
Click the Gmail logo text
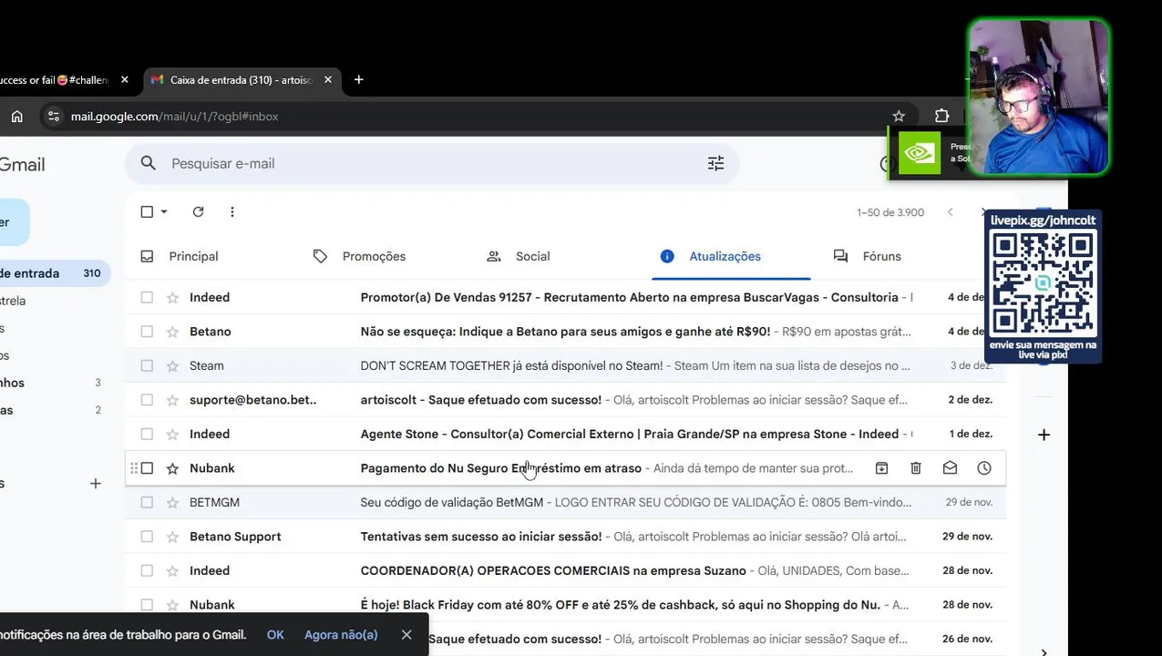pyautogui.click(x=23, y=165)
